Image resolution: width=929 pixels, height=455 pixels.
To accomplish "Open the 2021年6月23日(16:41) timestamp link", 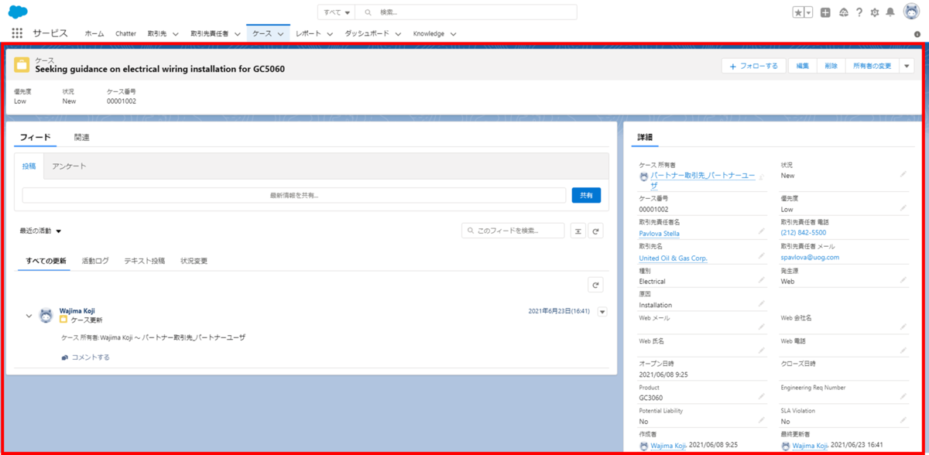I will (x=559, y=311).
